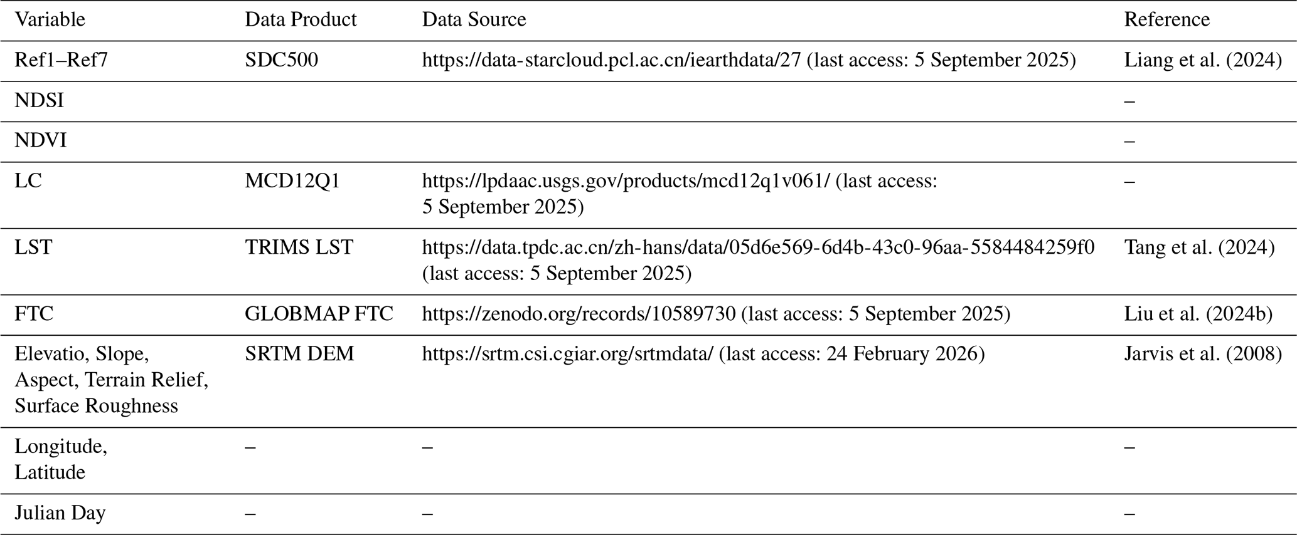
Task: Open the data.tpdc.ac.cn TRIMS LST link
Action: click(758, 247)
